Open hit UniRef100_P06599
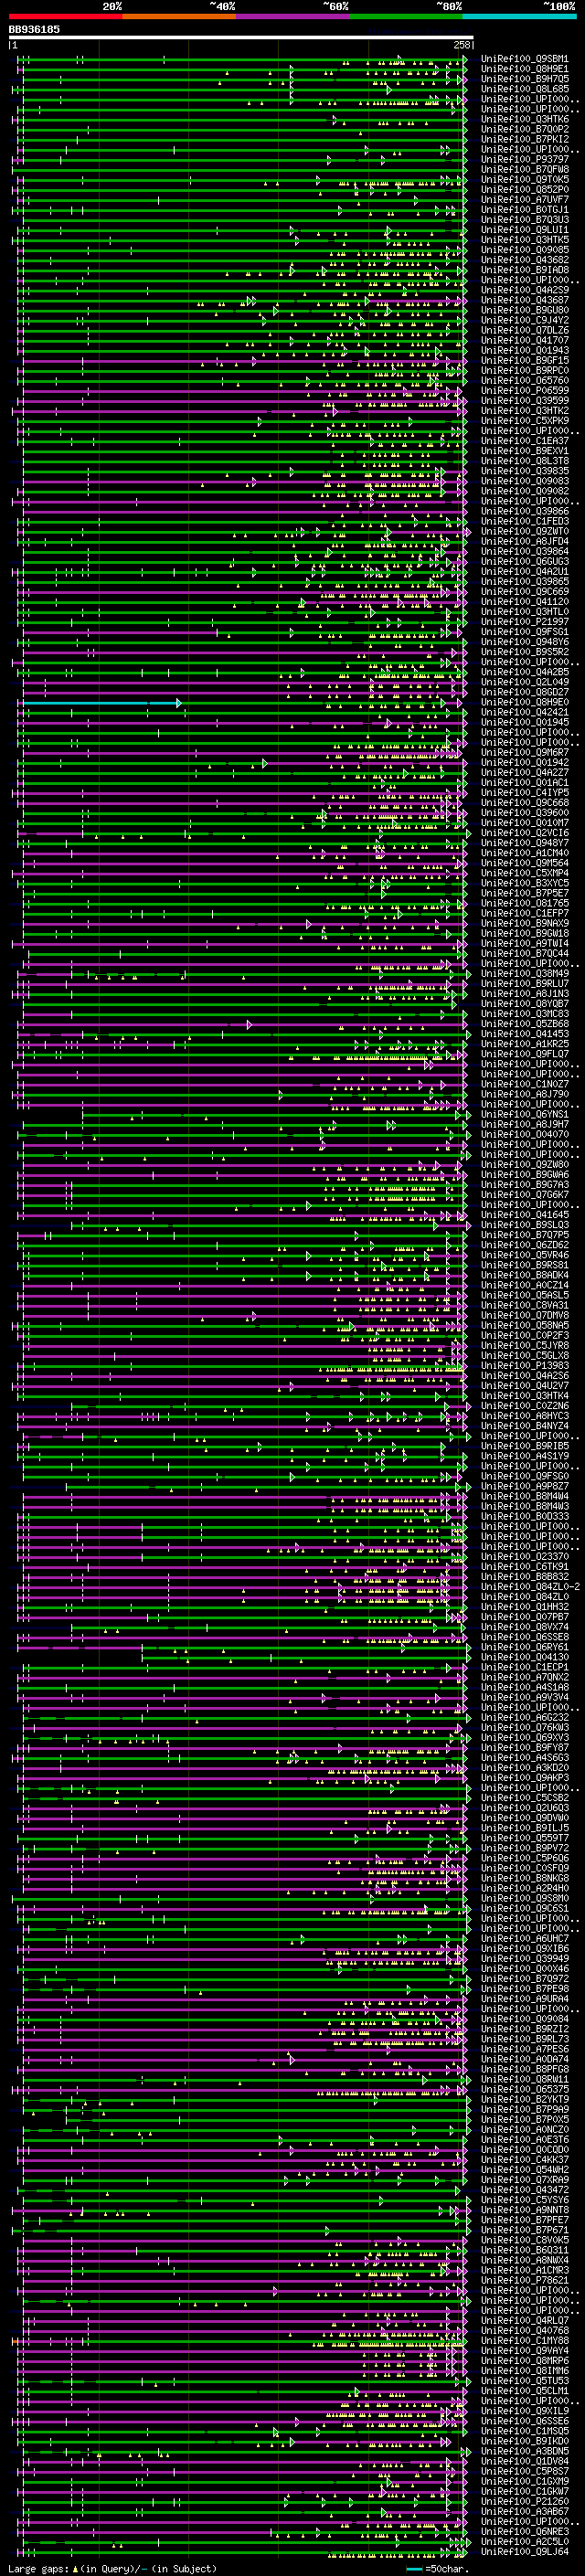The image size is (585, 2576). point(524,391)
